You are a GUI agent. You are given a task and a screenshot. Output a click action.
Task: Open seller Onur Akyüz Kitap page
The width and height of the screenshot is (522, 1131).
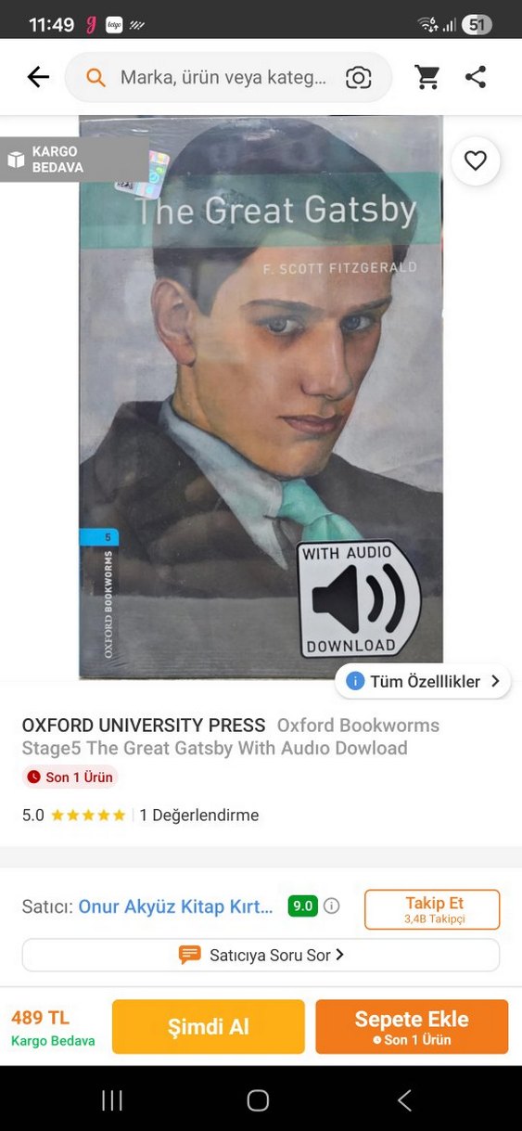175,906
